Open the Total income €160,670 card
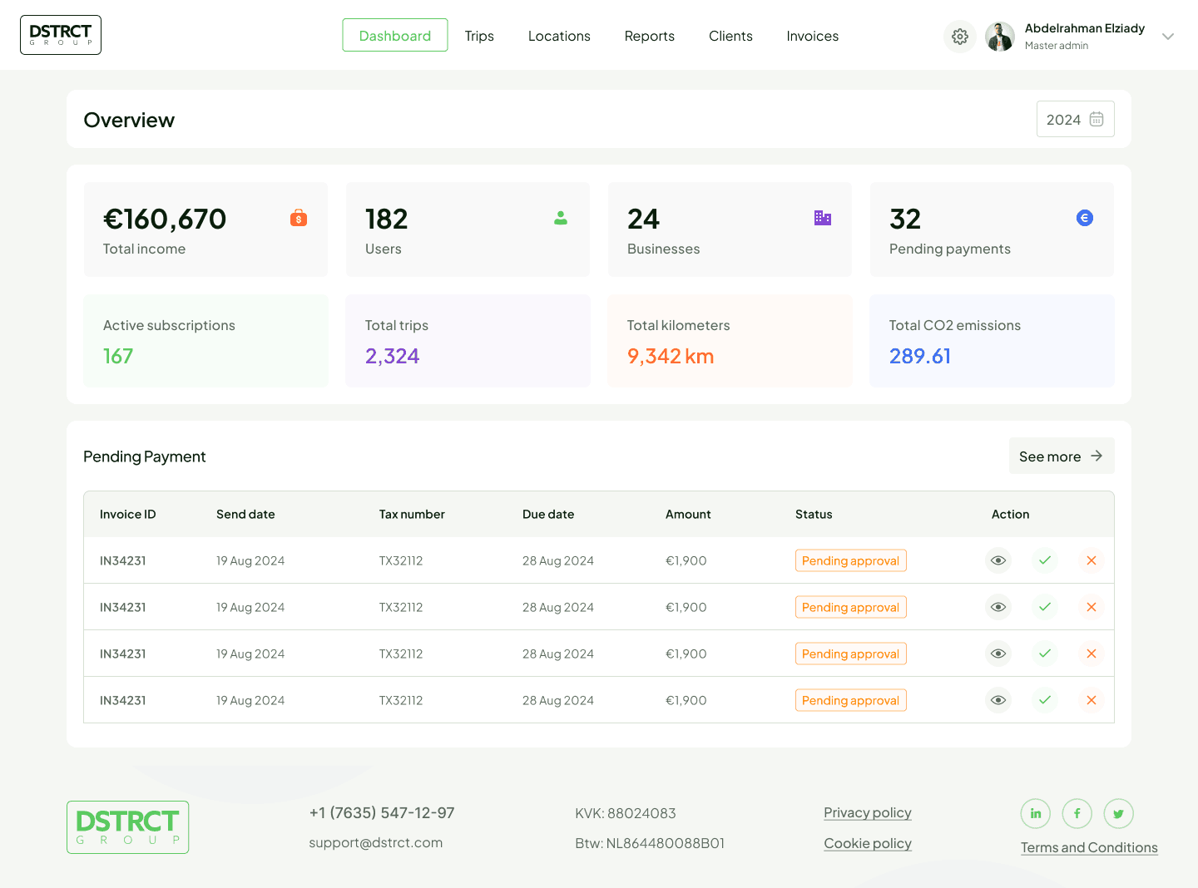1198x888 pixels. coord(206,229)
